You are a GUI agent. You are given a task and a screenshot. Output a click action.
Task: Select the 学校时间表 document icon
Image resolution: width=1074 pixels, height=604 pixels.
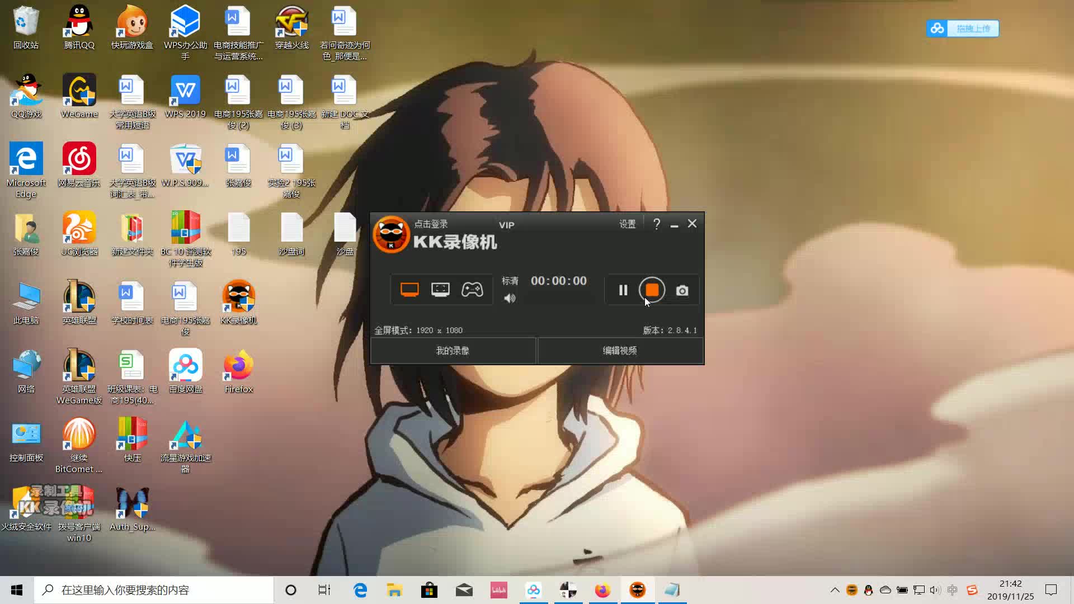tap(132, 303)
